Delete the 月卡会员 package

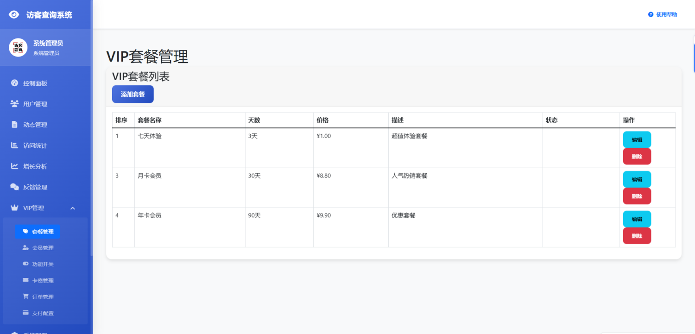[x=637, y=196]
